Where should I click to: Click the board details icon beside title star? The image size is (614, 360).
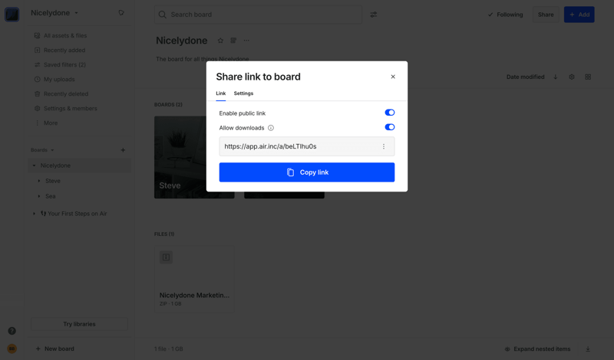(x=233, y=41)
